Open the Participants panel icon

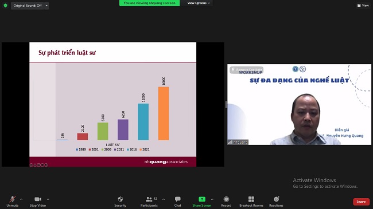[149, 199]
